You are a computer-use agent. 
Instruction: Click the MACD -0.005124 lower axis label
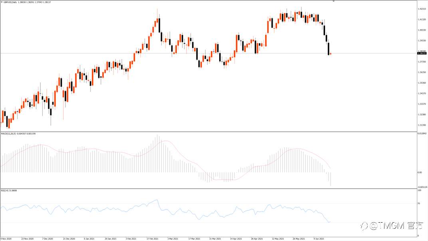point(422,187)
